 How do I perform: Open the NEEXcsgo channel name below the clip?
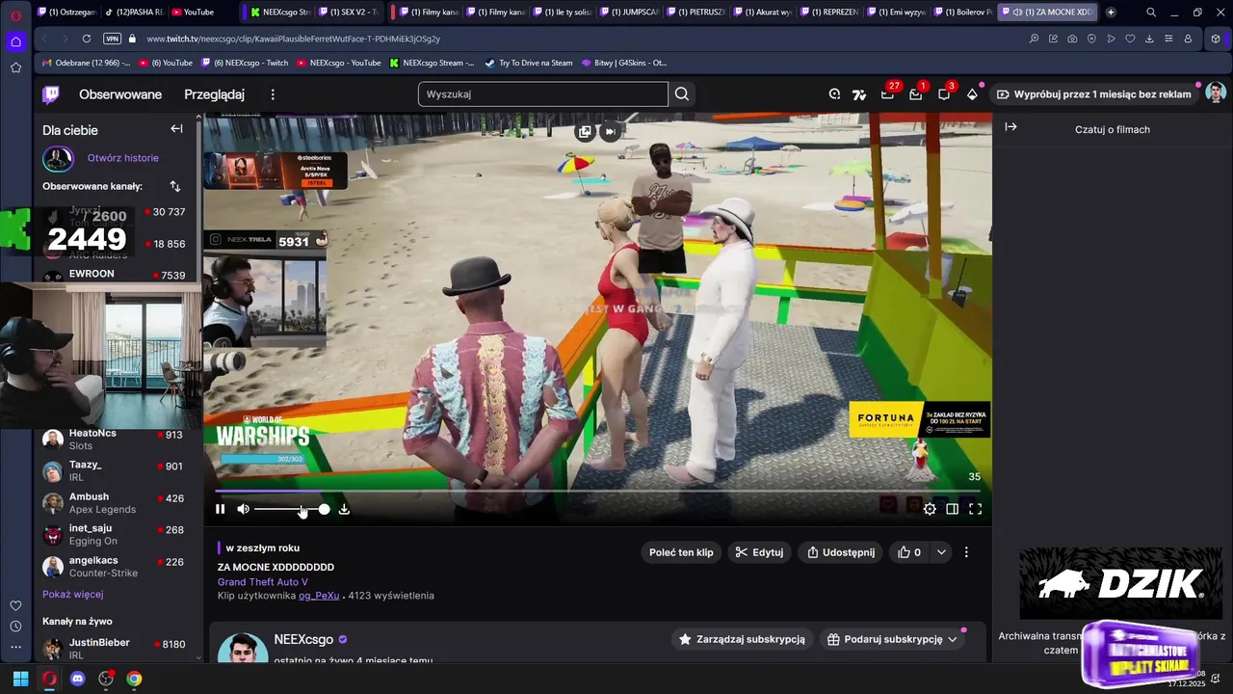click(303, 639)
